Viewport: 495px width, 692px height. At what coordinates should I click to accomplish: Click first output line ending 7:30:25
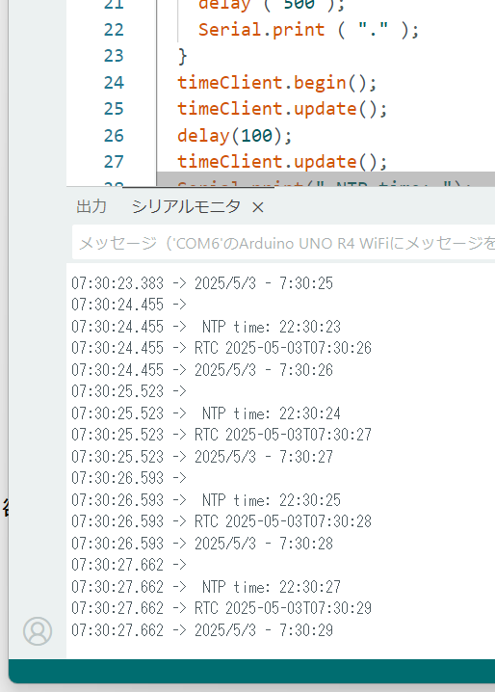pos(202,283)
